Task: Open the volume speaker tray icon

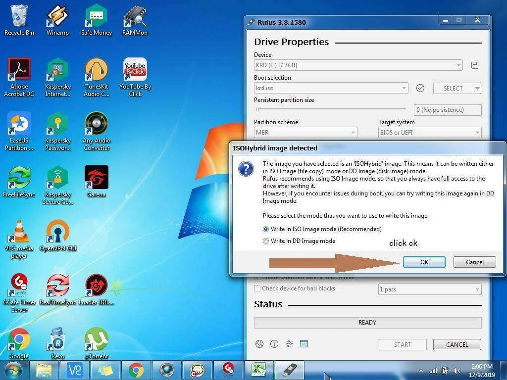Action: click(457, 371)
